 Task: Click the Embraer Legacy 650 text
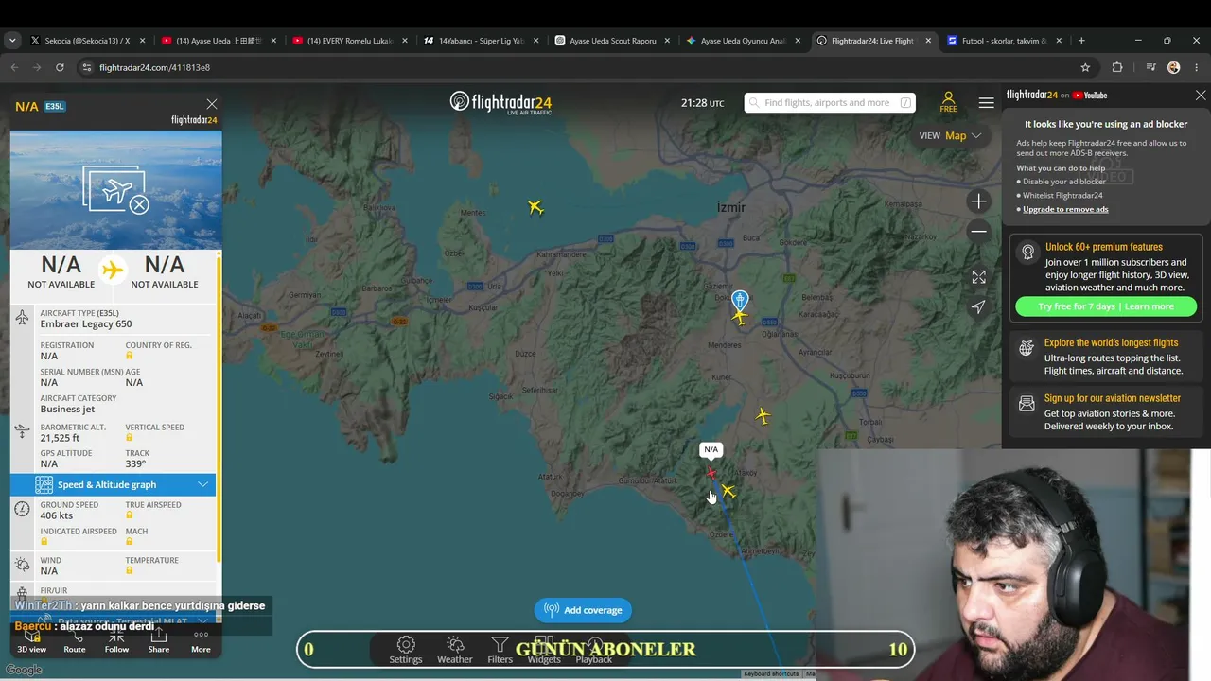tap(86, 324)
